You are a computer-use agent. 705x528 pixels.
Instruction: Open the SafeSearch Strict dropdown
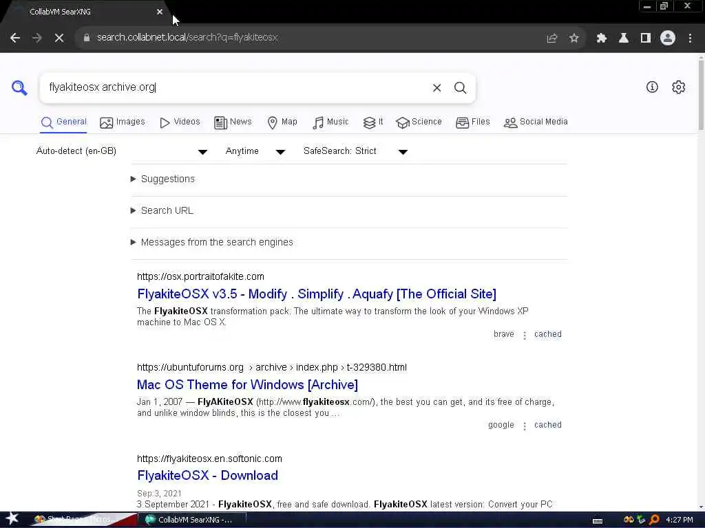click(x=355, y=151)
